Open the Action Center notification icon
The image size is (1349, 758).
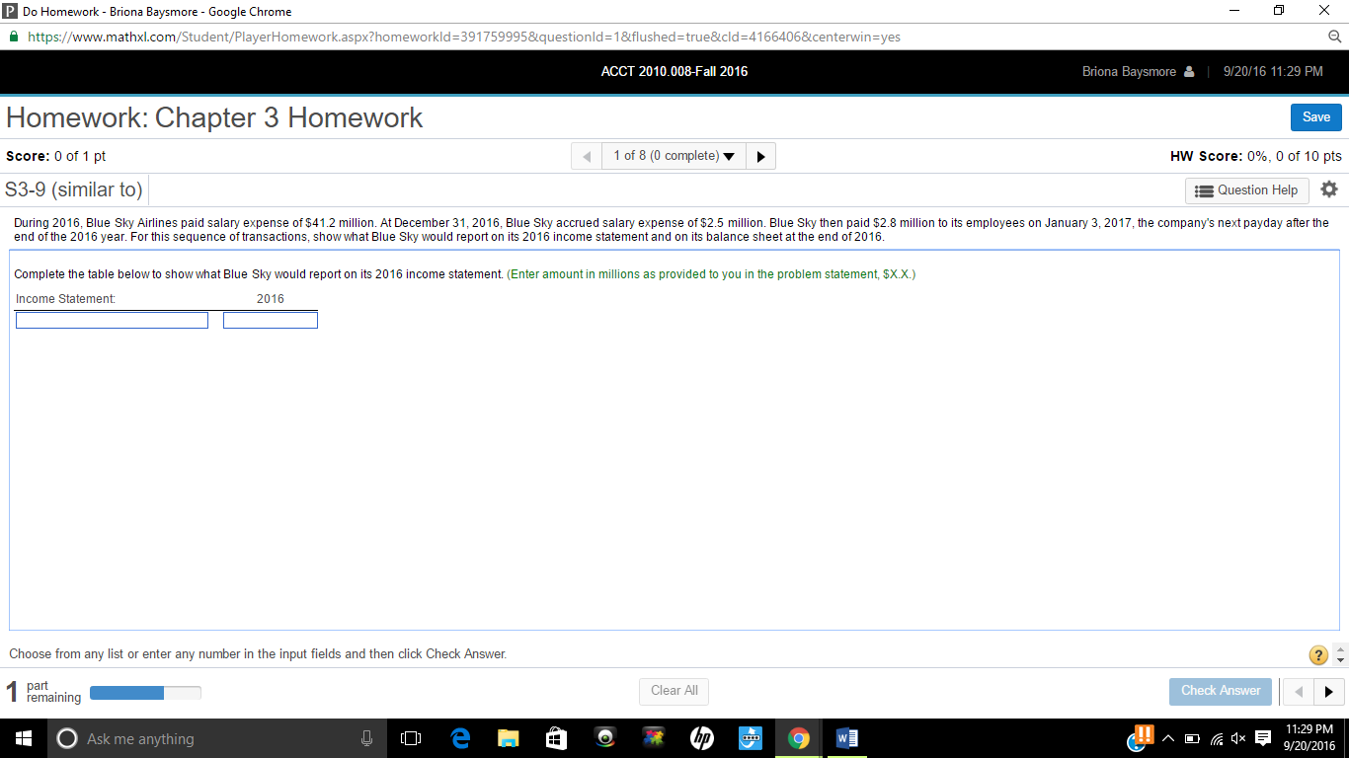1263,737
